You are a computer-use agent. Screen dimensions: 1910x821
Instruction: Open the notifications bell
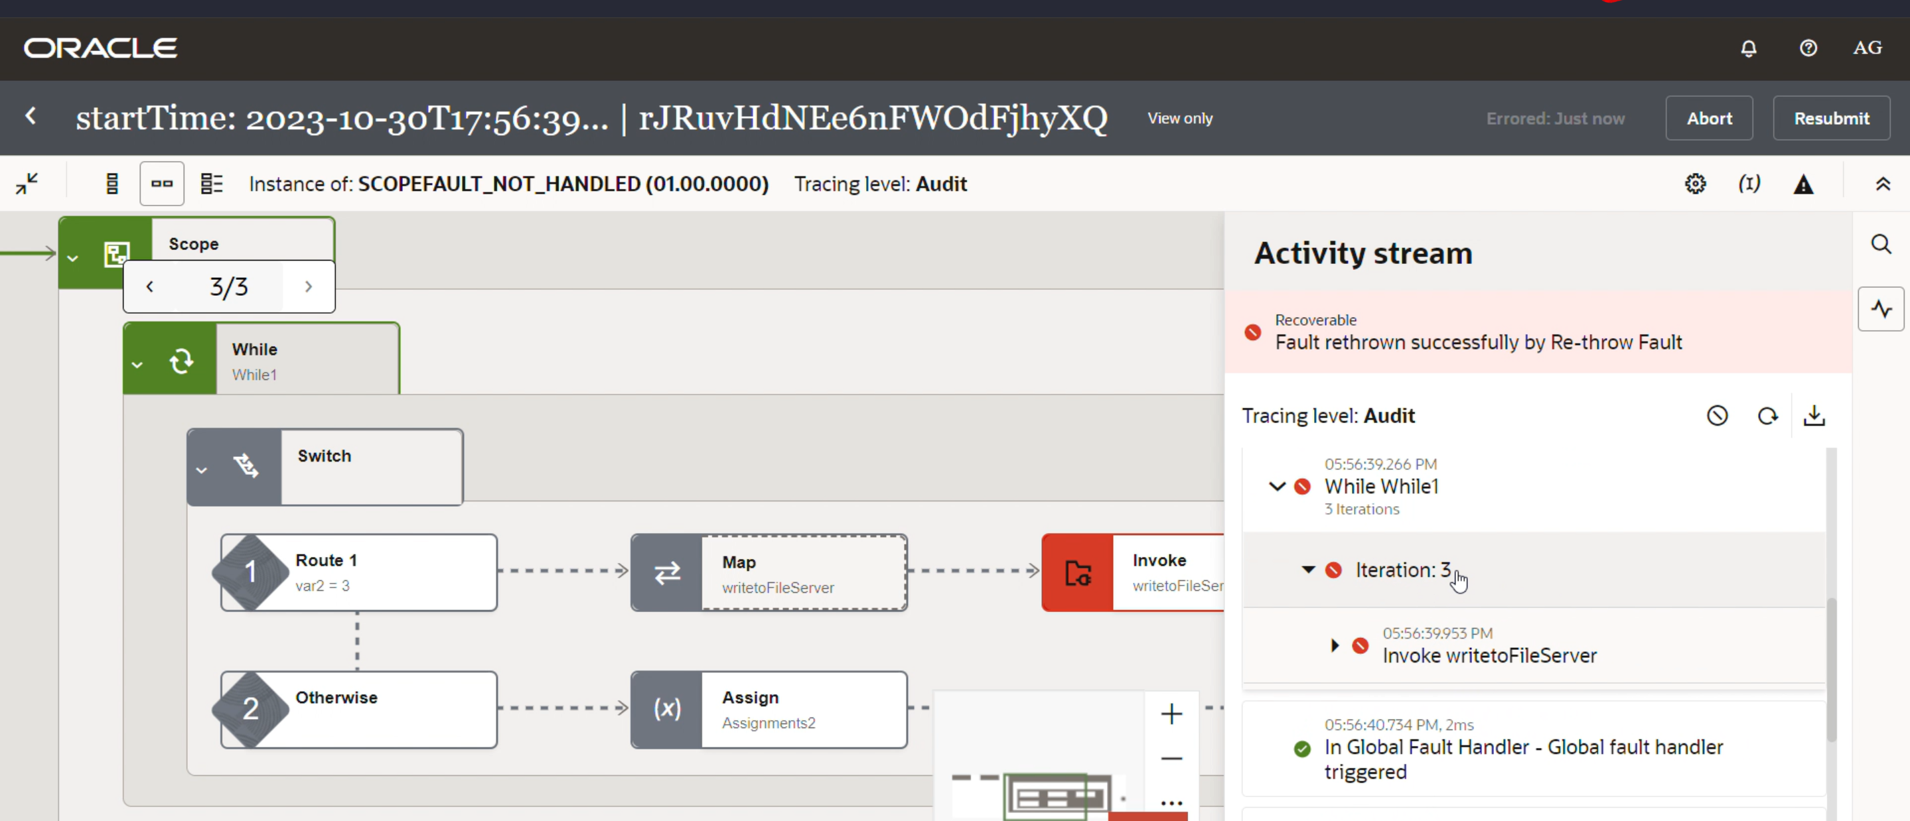coord(1748,48)
